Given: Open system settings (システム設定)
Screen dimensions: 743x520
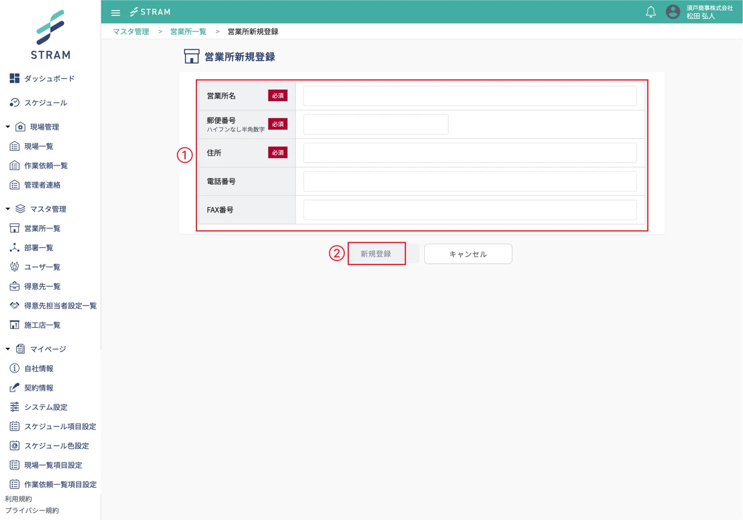Looking at the screenshot, I should (x=45, y=407).
